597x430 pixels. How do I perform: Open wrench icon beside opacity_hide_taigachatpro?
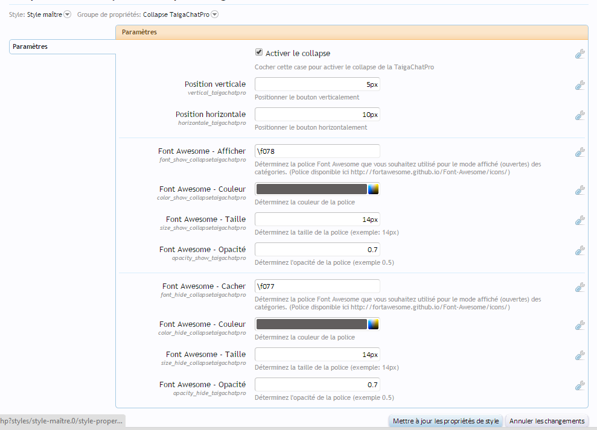click(x=580, y=385)
